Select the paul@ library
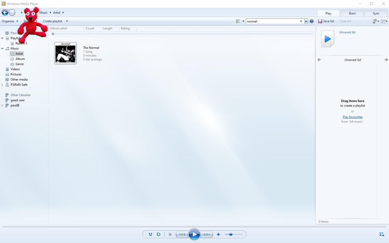The height and width of the screenshot is (243, 389). pos(12,105)
